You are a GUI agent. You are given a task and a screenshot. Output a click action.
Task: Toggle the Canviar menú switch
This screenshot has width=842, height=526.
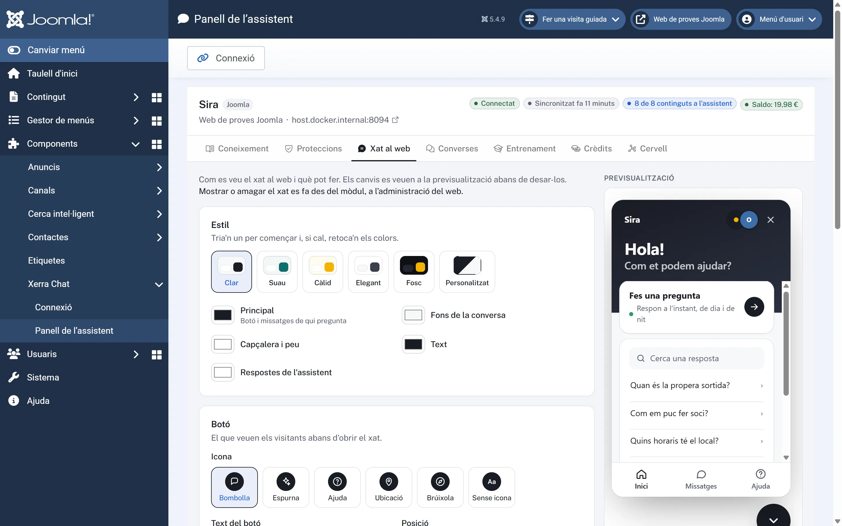tap(14, 50)
